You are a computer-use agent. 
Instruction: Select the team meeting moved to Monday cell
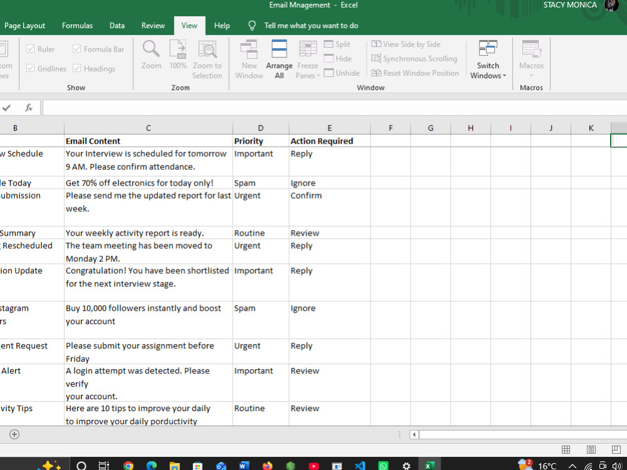click(149, 251)
